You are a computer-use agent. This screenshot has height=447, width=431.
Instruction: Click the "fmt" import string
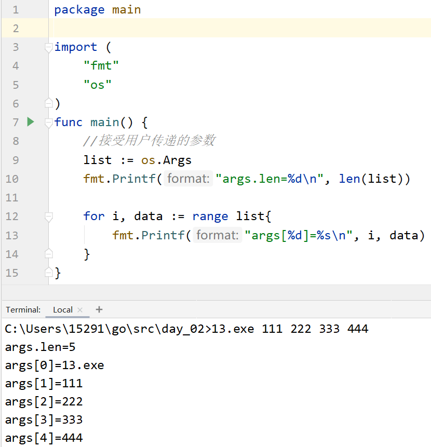(x=101, y=66)
